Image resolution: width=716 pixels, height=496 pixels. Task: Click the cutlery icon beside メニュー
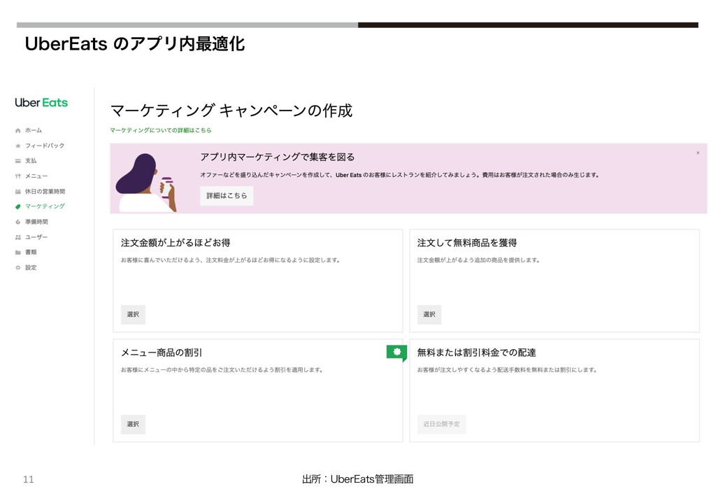(17, 176)
